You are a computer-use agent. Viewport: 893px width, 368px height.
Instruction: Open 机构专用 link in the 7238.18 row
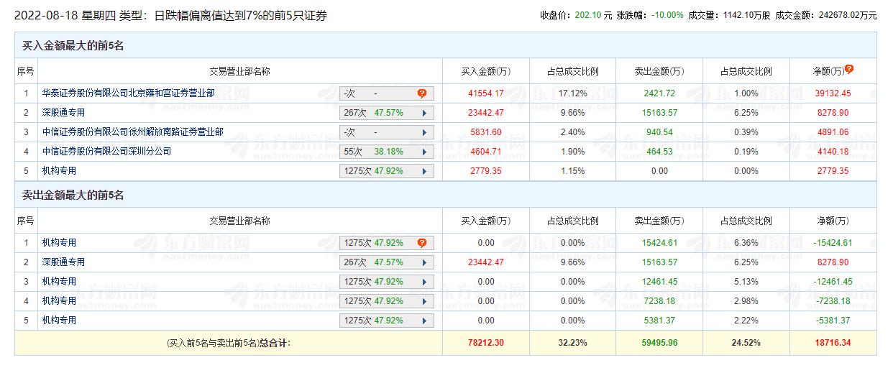tap(59, 301)
